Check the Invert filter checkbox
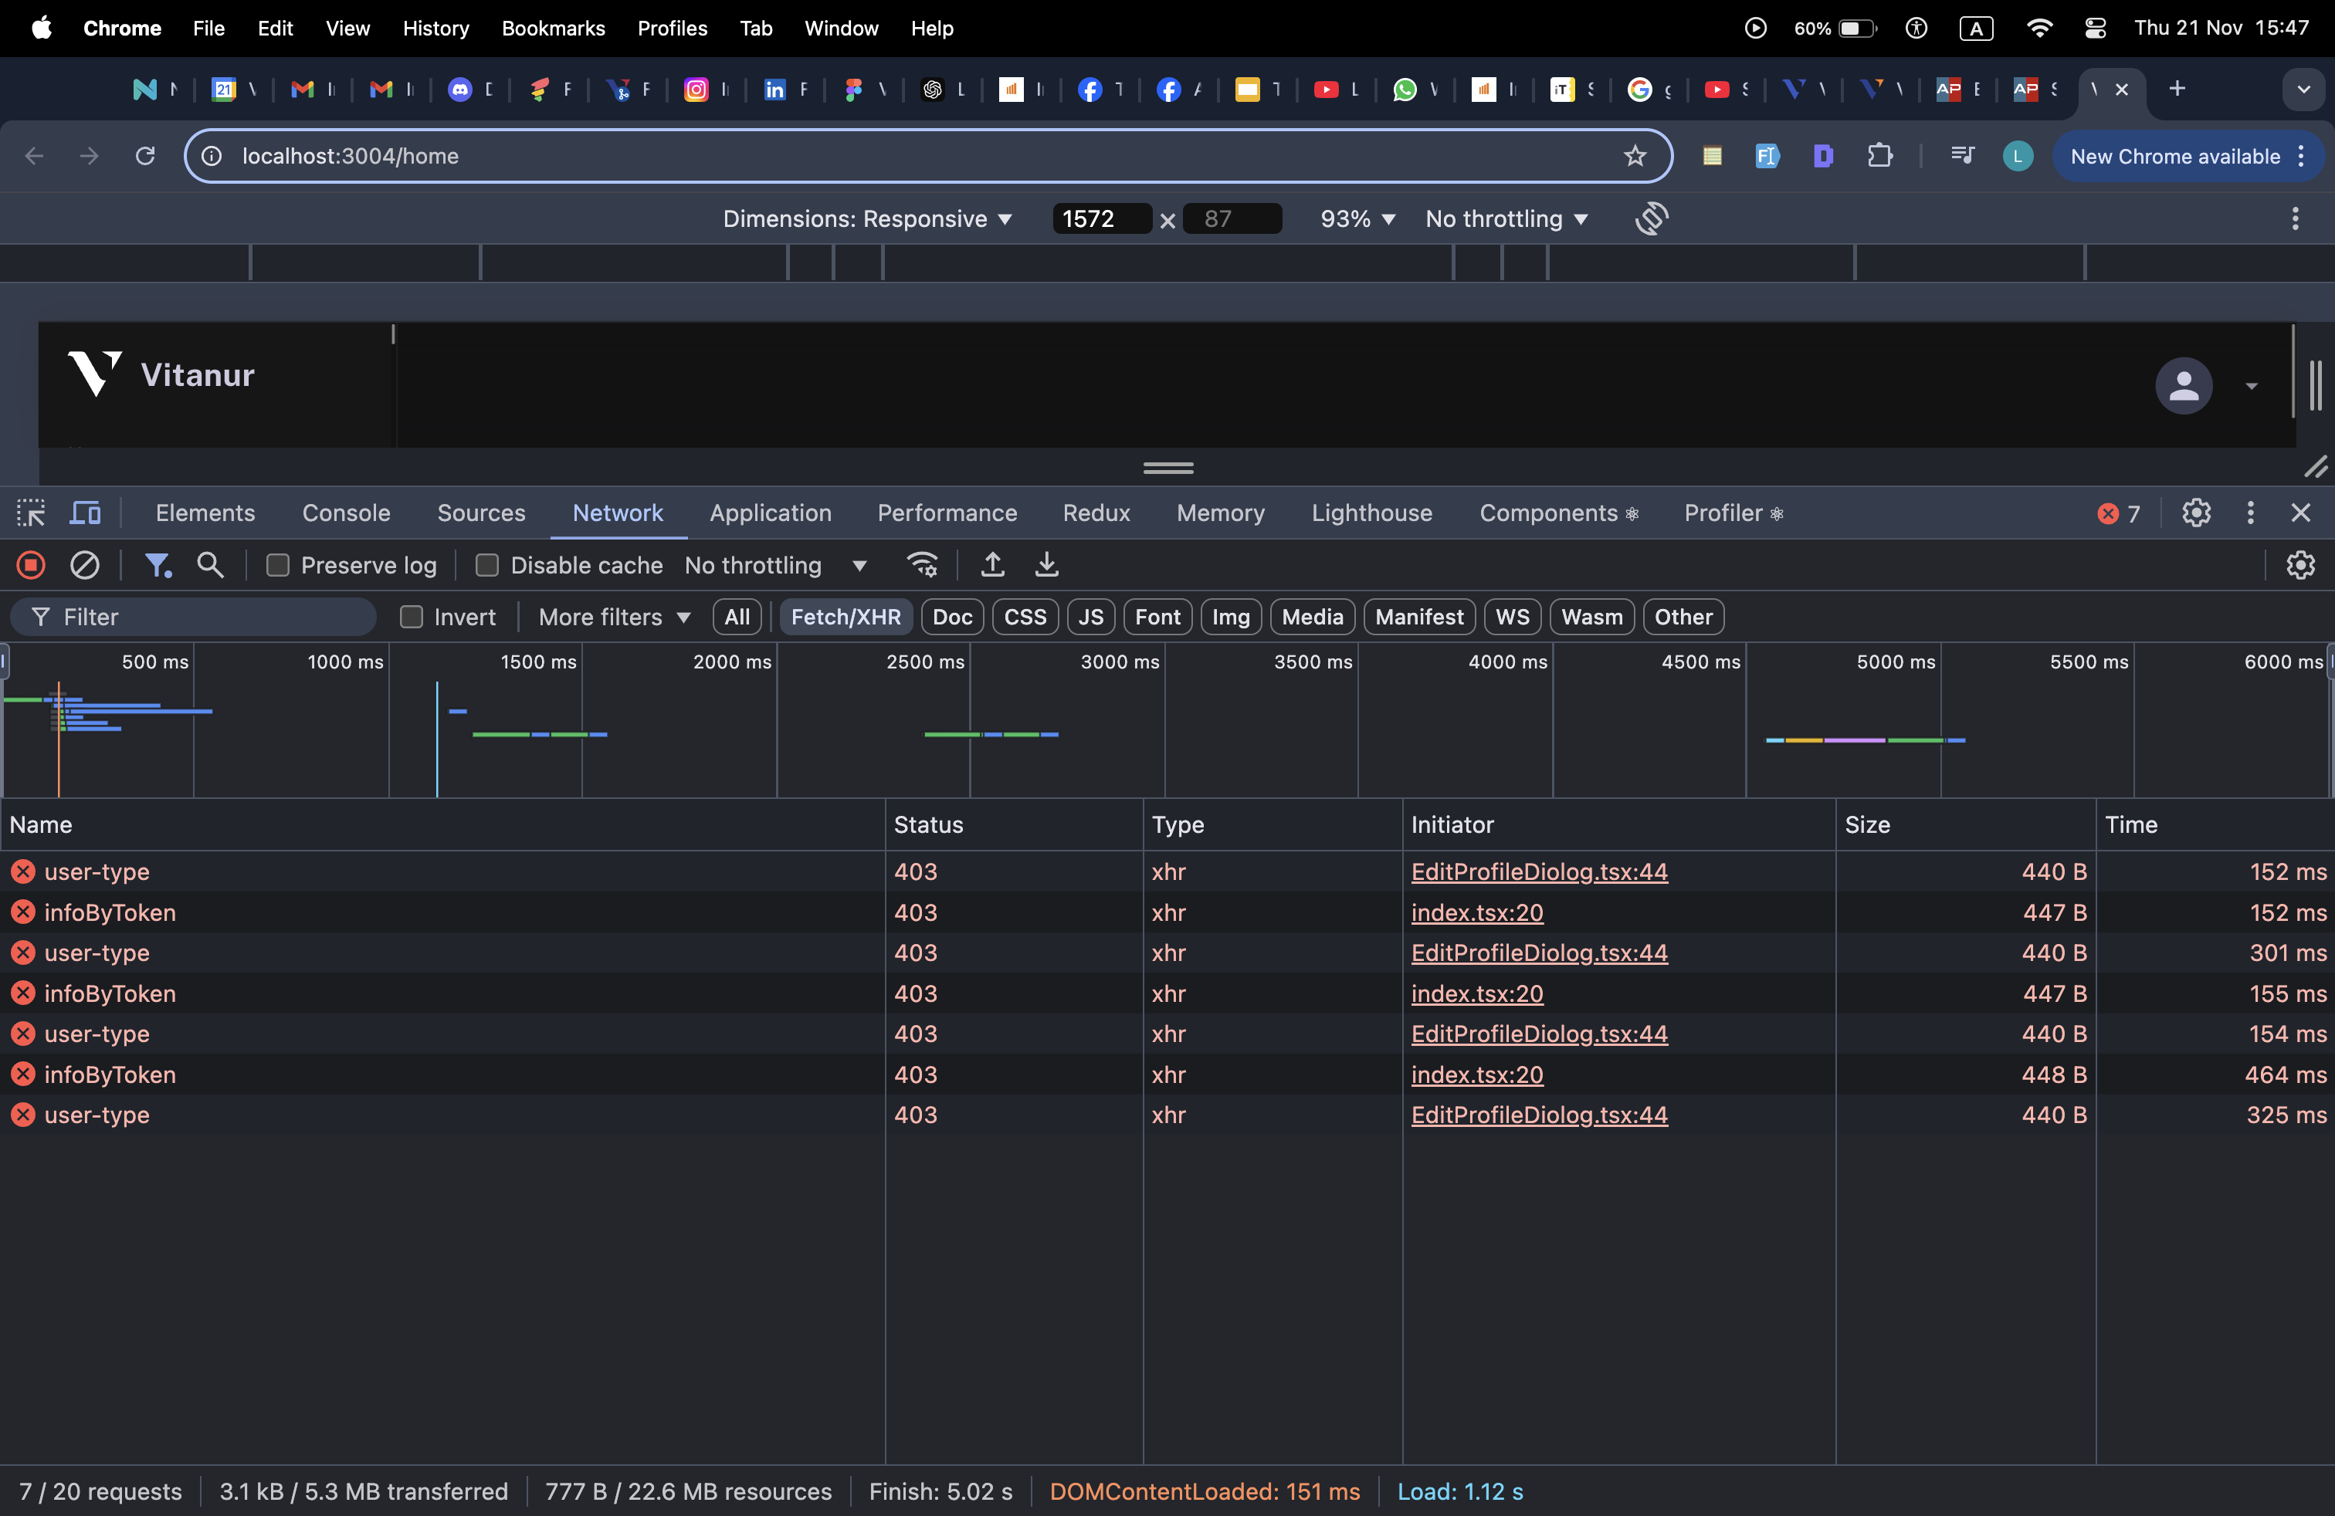Screen dimensions: 2335x1516 [x=411, y=617]
